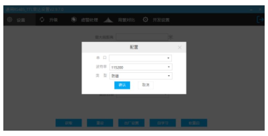This screenshot has height=136, width=268.
Task: Click the 配置 dialog title text
Action: point(134,47)
